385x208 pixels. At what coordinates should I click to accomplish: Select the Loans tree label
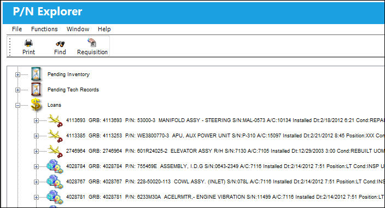point(54,105)
